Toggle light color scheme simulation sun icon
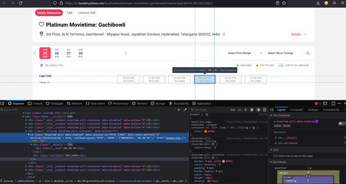Image resolution: width=346 pixels, height=184 pixels. tap(252, 110)
